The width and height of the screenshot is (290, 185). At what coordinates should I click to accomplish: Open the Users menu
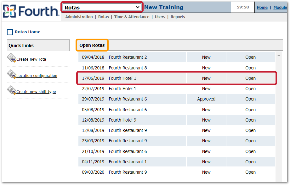point(160,17)
